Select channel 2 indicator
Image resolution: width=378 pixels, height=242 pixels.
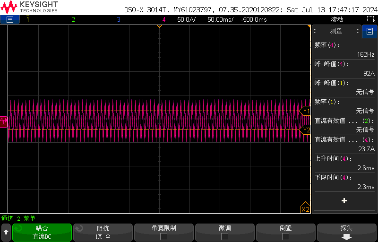tap(73, 19)
